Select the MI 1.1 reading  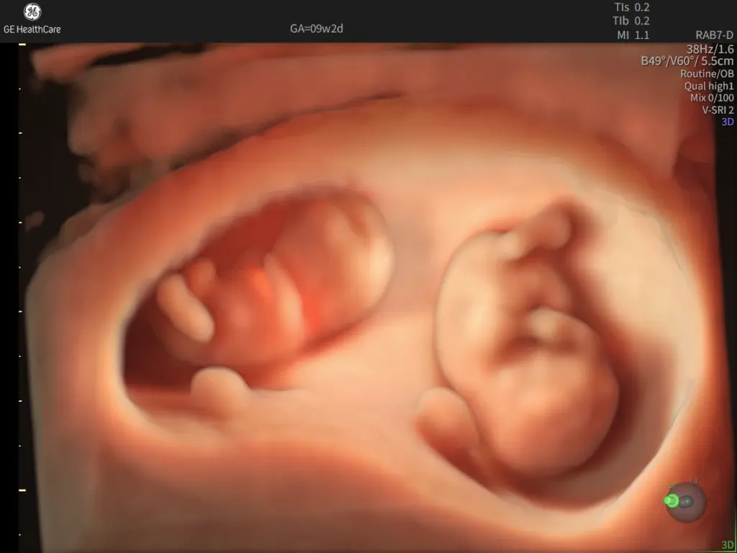click(x=633, y=35)
